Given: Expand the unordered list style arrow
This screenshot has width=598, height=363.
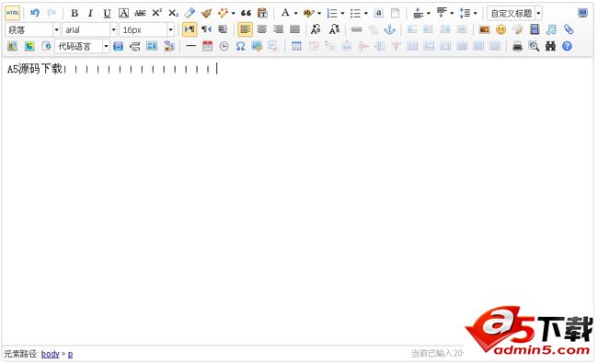Looking at the screenshot, I should [x=366, y=14].
